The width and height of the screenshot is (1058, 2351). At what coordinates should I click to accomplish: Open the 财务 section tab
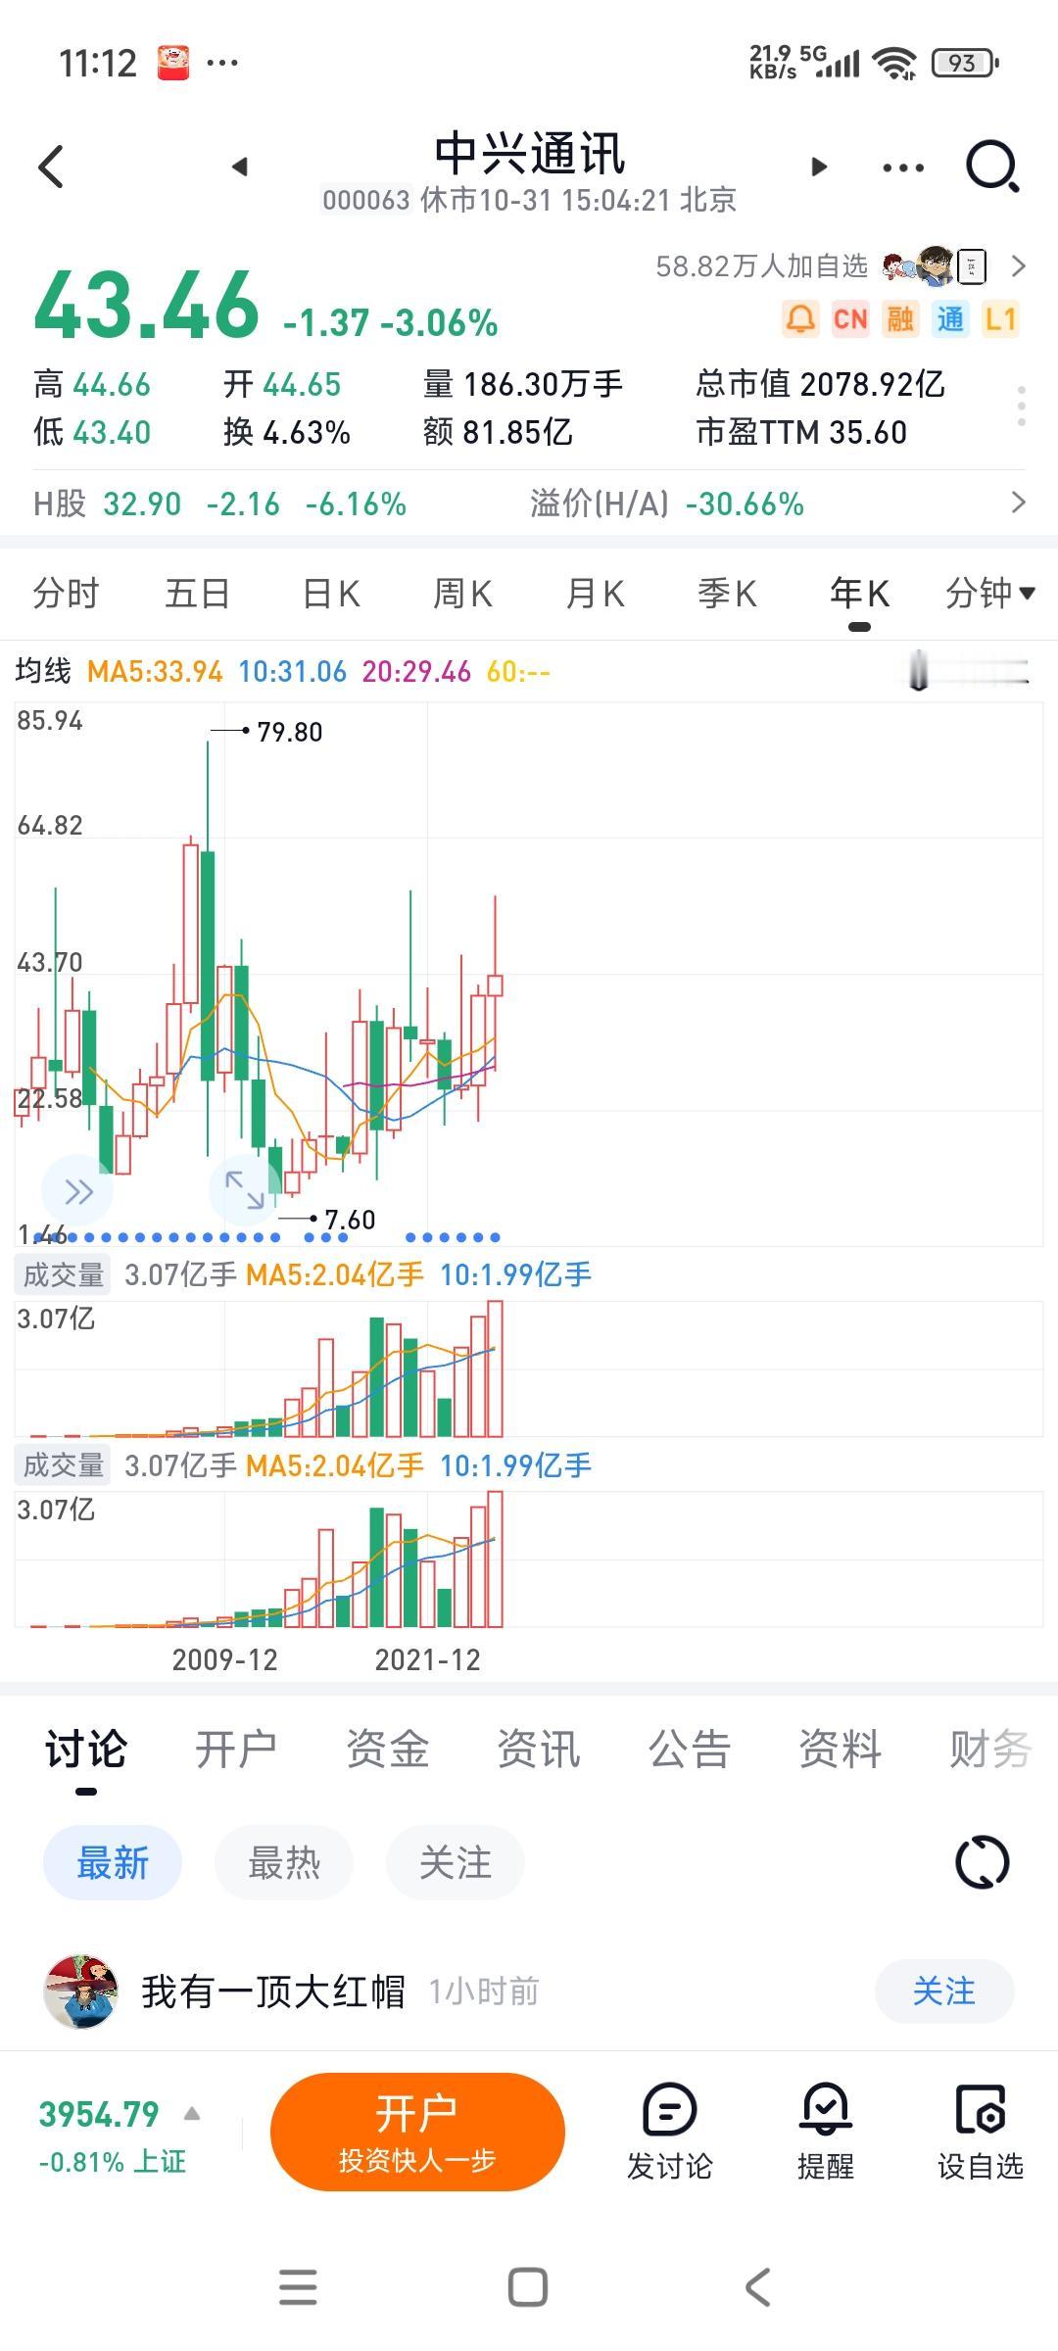tap(990, 1750)
